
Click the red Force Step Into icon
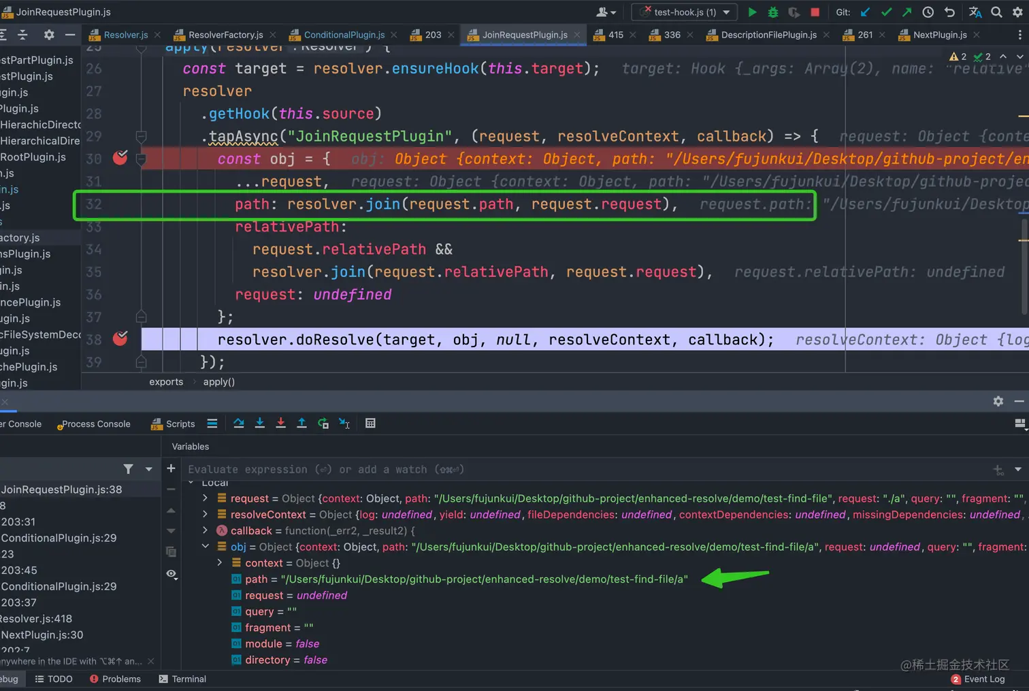point(280,423)
